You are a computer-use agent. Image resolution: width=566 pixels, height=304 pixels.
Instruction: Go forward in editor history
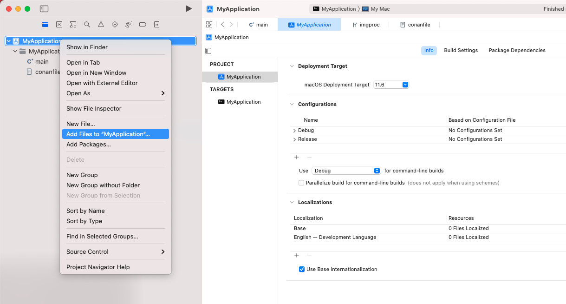pyautogui.click(x=231, y=25)
